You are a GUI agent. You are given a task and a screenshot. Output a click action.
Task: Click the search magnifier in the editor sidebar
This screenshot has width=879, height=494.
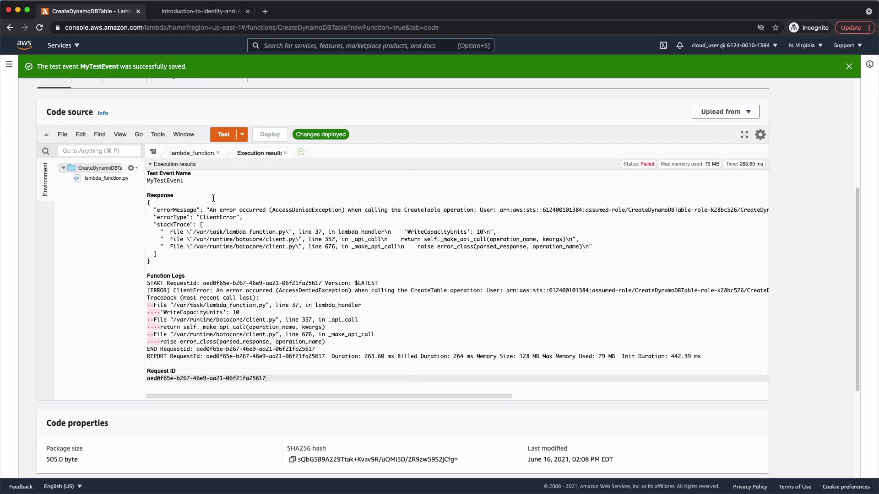(x=45, y=151)
